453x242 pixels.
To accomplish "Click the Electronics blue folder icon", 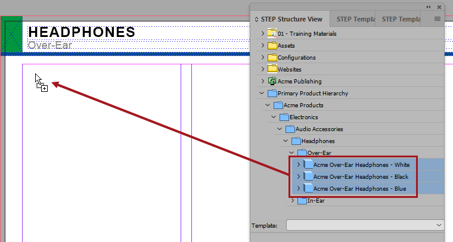I will point(284,117).
